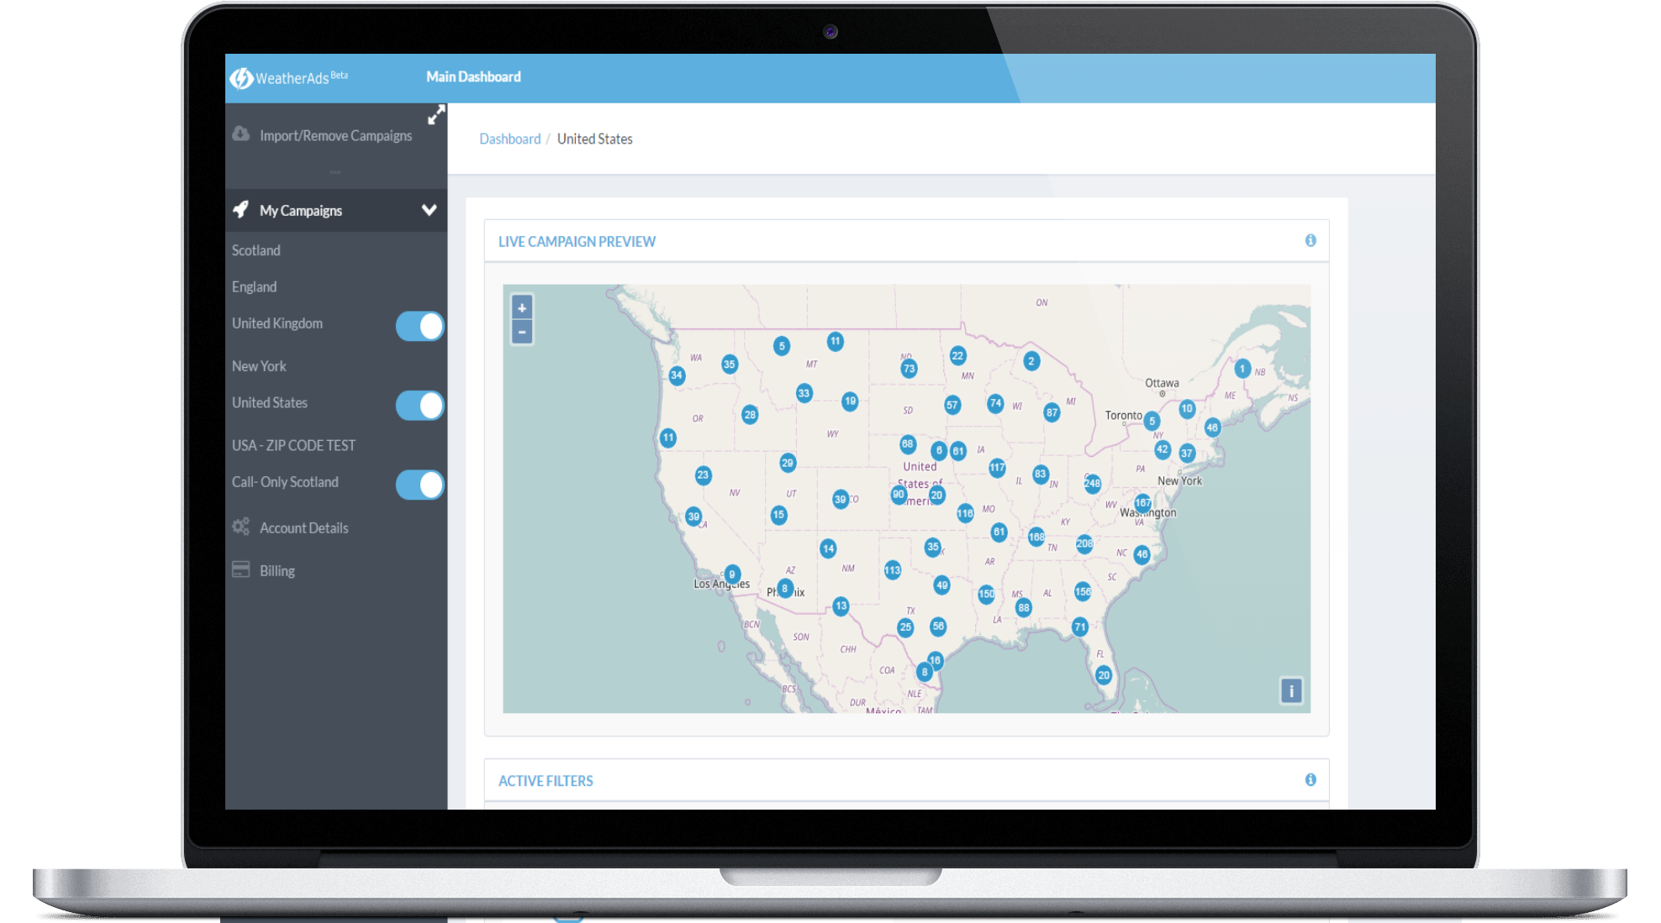Toggle the Call-Only Scotland campaign switch
The image size is (1661, 923).
(x=420, y=485)
